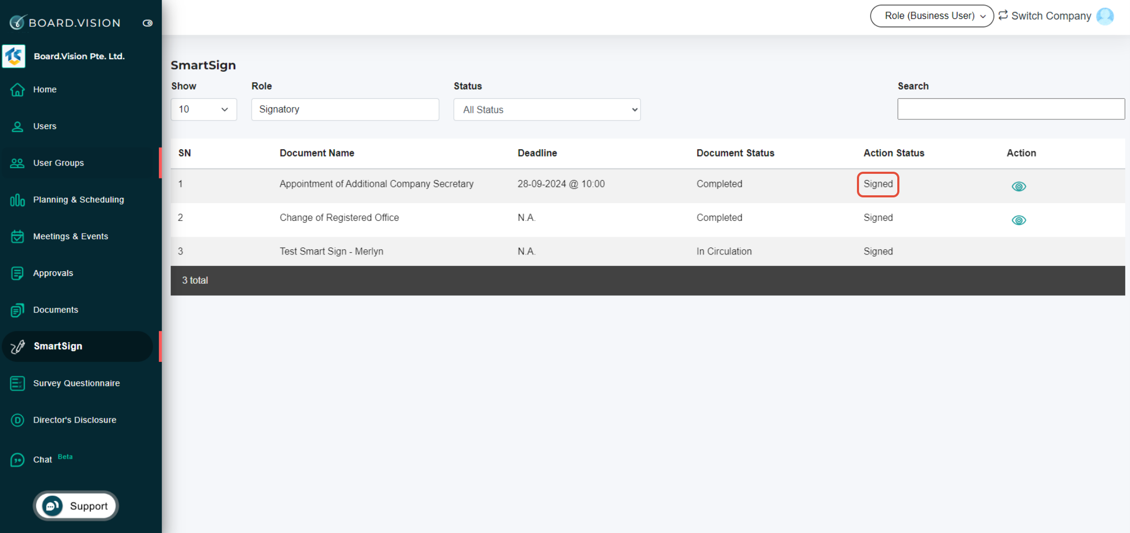1130x533 pixels.
Task: Select SmartSign menu item
Action: (x=78, y=346)
